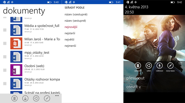Open PowerPoint icon of Milan Jaroš file
This screenshot has width=185, height=103.
coord(16,43)
